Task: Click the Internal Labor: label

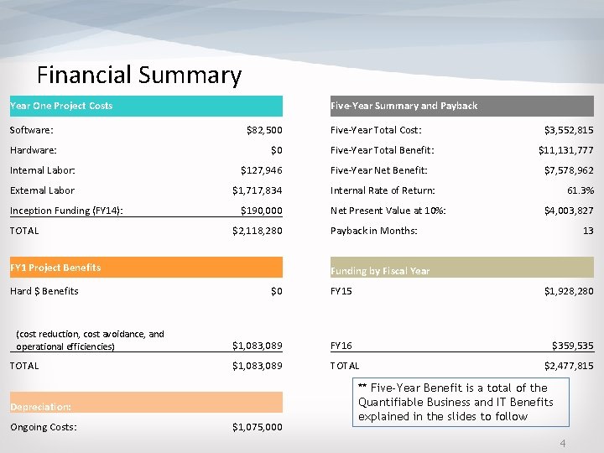Action: (x=43, y=170)
